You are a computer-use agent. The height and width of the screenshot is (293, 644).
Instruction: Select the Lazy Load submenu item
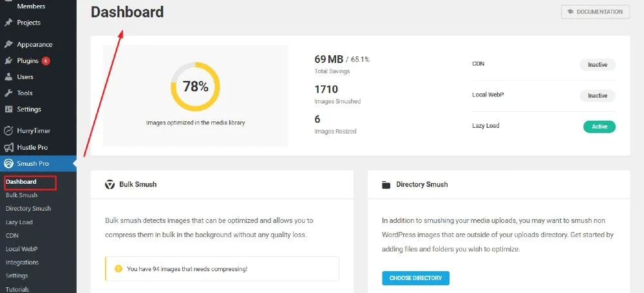click(x=19, y=222)
